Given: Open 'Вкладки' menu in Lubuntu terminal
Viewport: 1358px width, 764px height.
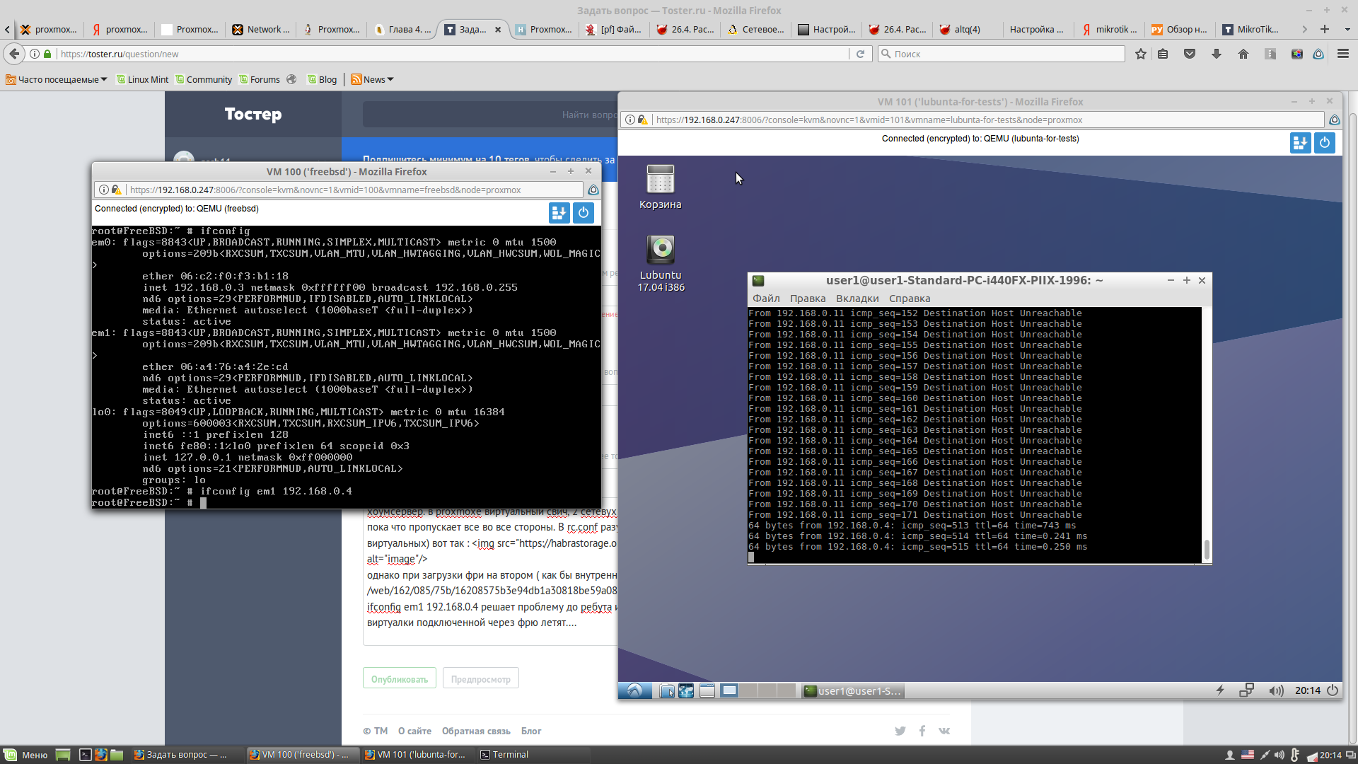Looking at the screenshot, I should coord(857,299).
